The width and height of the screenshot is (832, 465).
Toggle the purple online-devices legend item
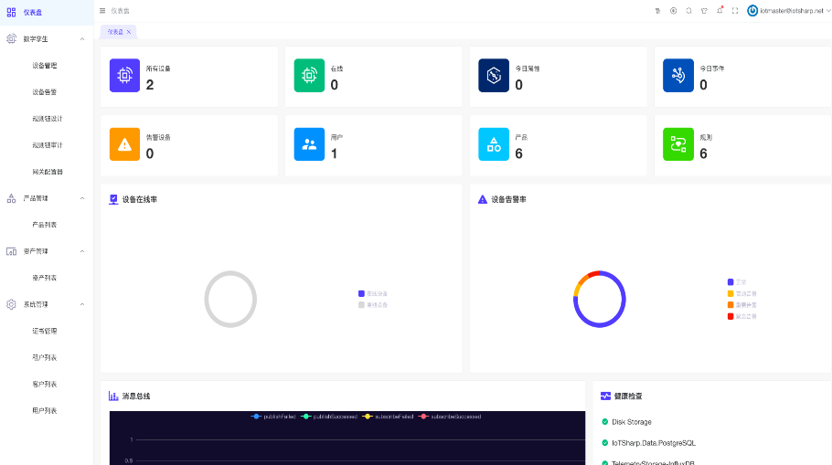(x=373, y=294)
